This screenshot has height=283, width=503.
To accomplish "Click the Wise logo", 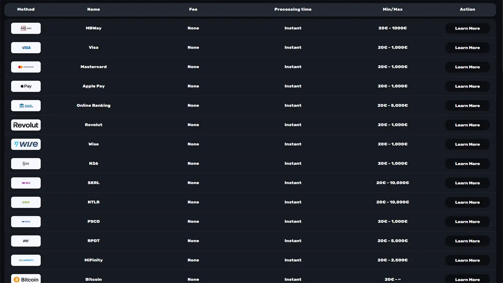I will 26,144.
